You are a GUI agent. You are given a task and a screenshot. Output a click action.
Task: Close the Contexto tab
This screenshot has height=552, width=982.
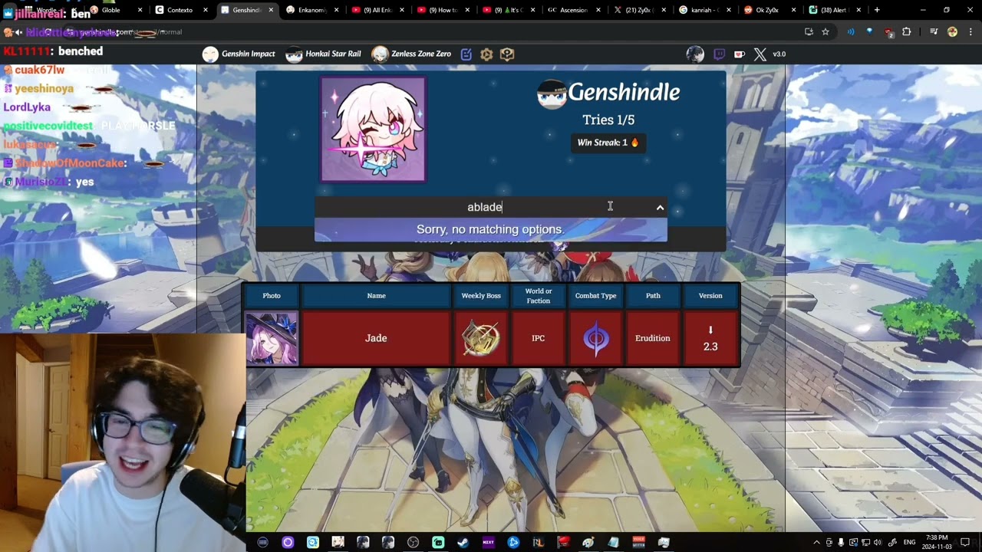205,10
